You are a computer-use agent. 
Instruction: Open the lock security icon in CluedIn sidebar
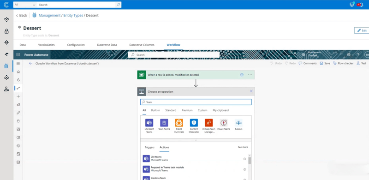(6, 31)
